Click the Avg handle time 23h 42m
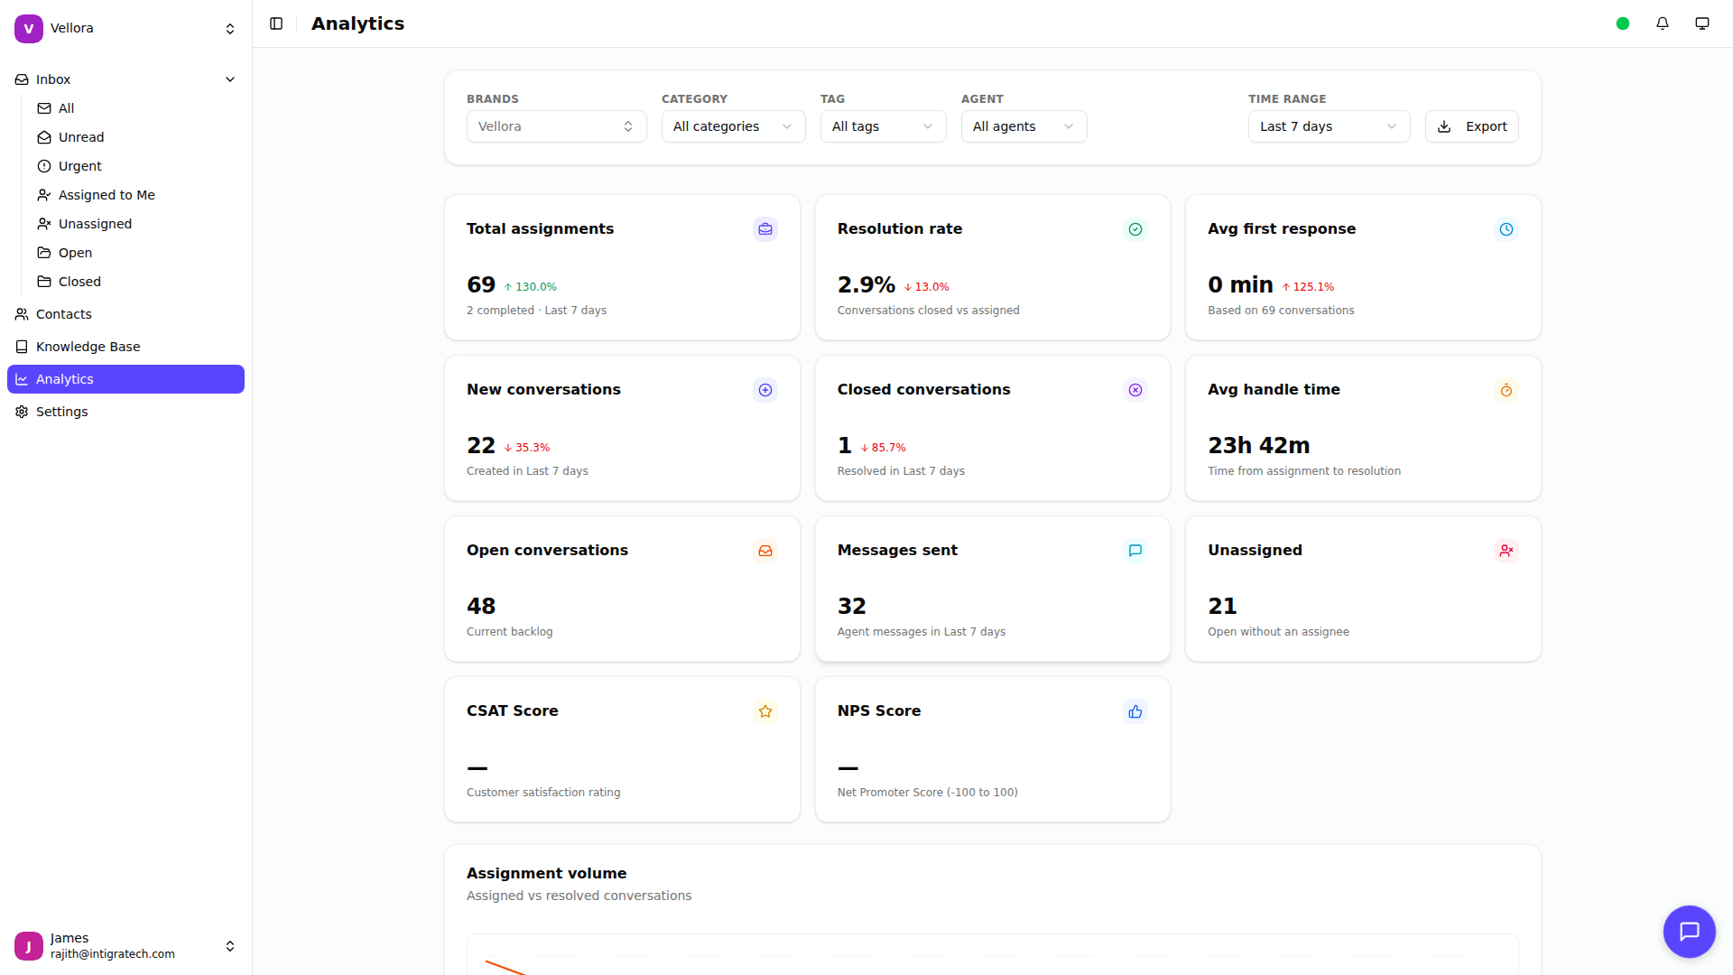 point(1259,446)
